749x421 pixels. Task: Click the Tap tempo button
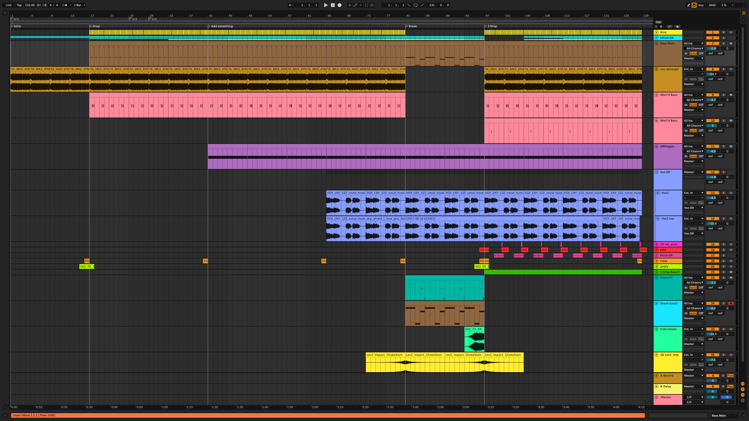point(19,5)
